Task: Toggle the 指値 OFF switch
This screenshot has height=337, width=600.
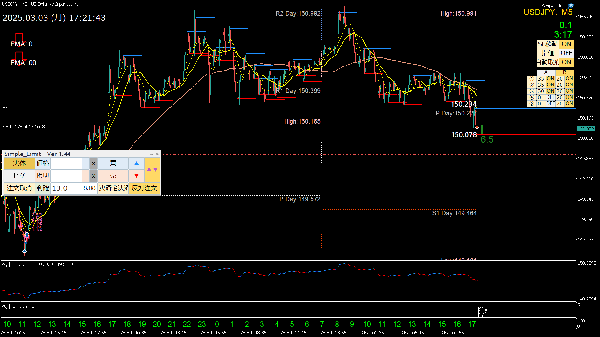Action: 566,53
